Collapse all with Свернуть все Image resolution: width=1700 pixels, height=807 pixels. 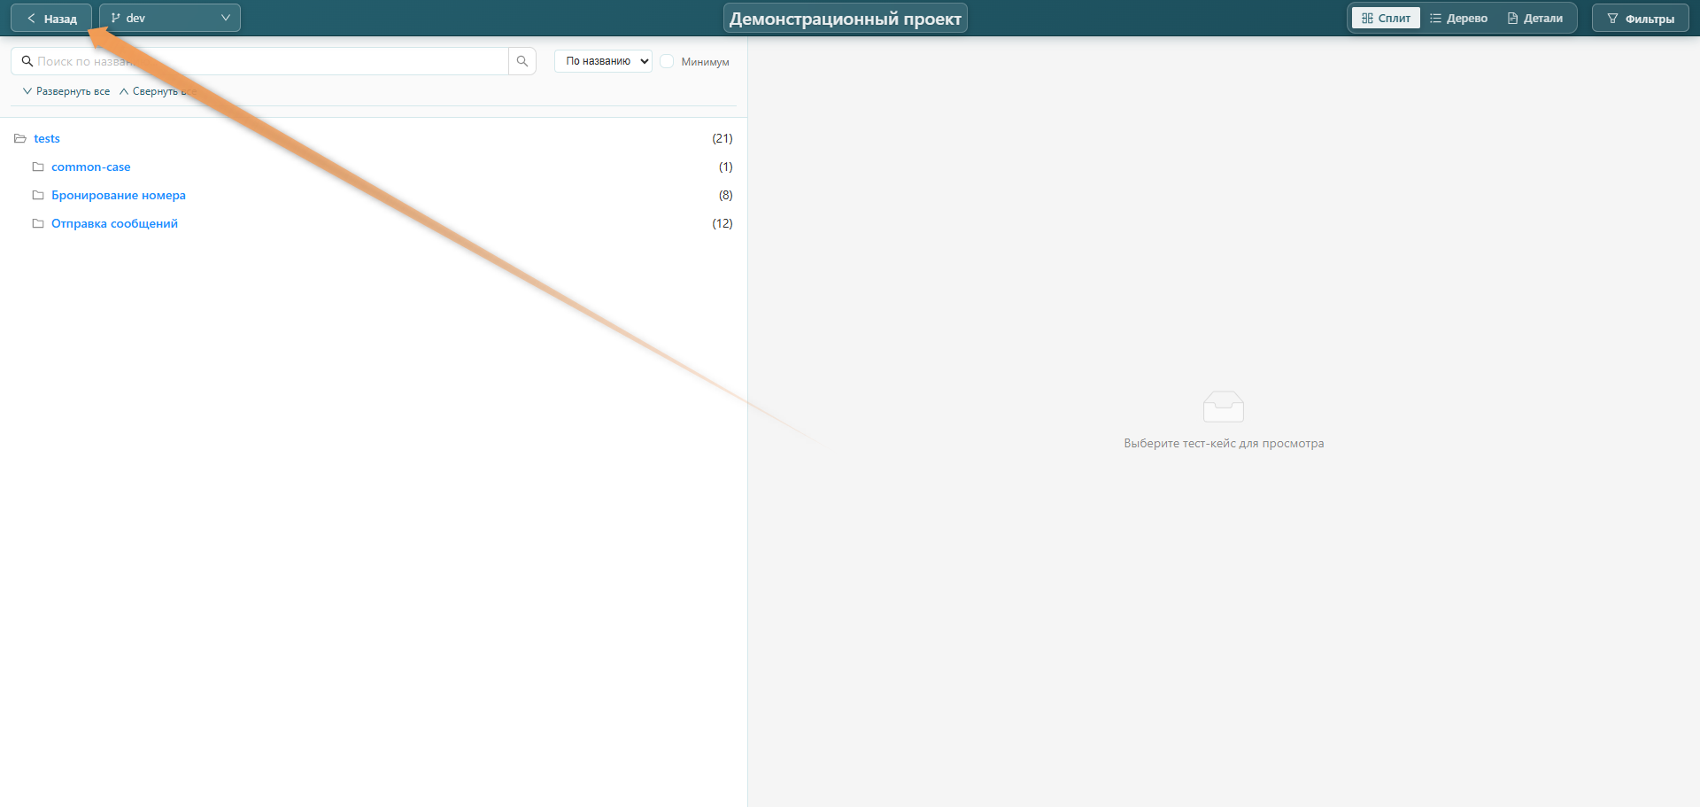pyautogui.click(x=158, y=91)
